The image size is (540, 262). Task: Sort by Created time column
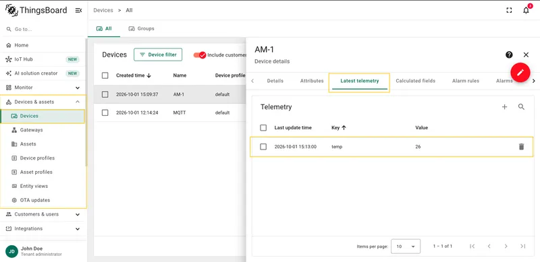pyautogui.click(x=134, y=75)
